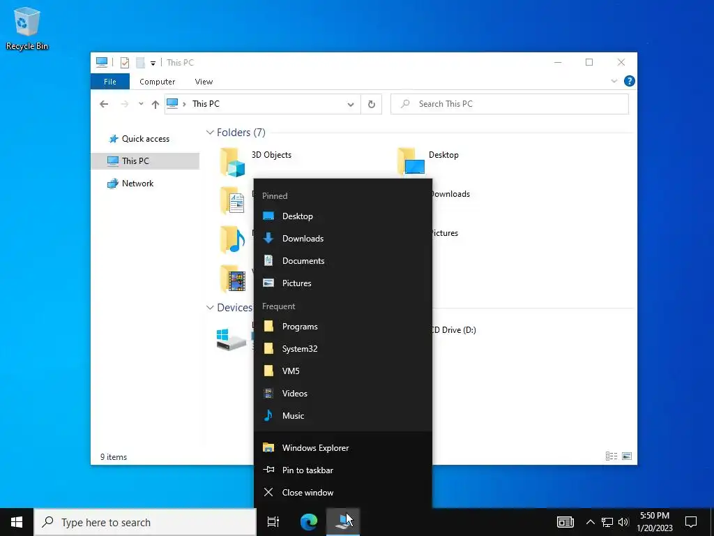Open the Action Center notifications
The image size is (714, 536).
[691, 522]
